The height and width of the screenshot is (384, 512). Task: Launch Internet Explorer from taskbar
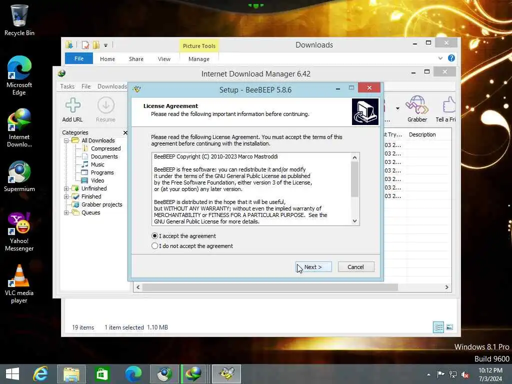click(x=41, y=374)
